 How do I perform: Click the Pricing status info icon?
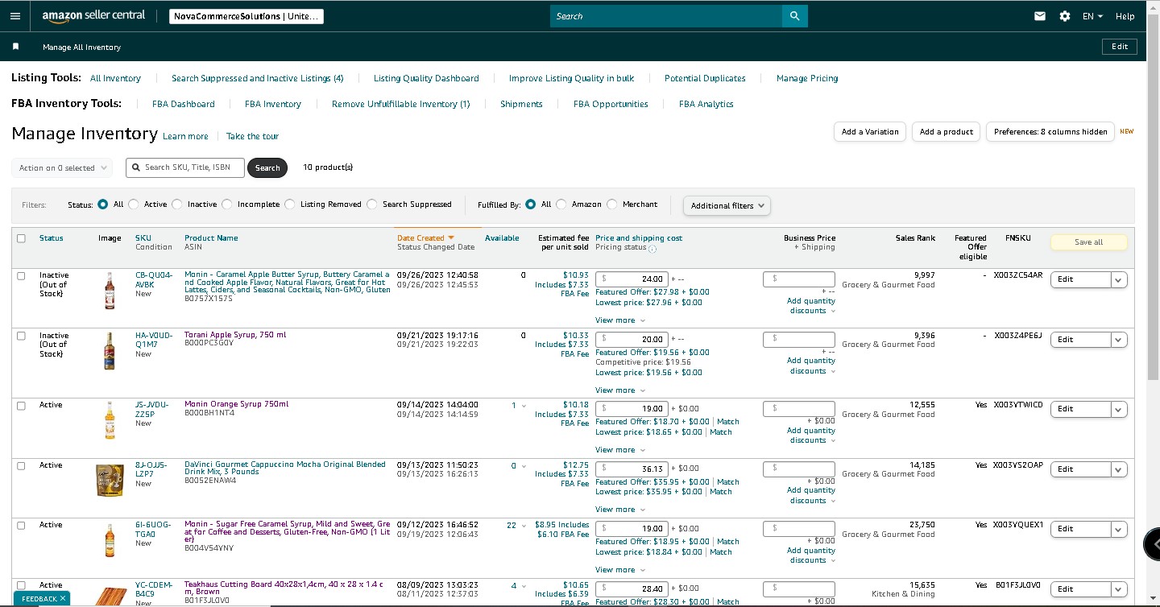652,249
